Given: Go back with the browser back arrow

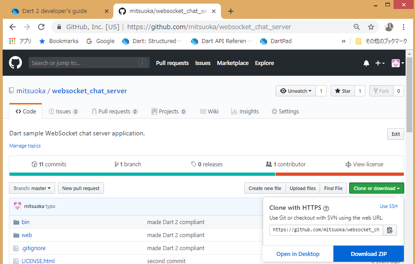Looking at the screenshot, I should [x=13, y=27].
